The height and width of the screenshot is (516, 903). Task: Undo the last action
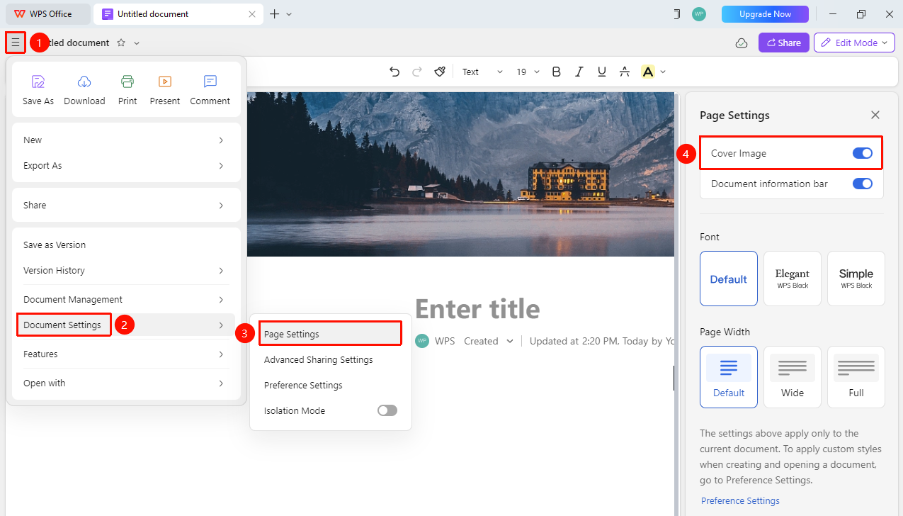point(394,72)
